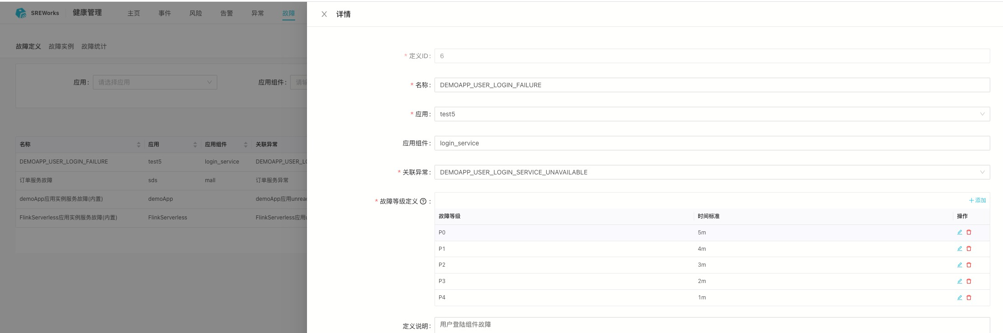Focus the 应用组件 login_service input field
The image size is (1003, 333).
(x=711, y=143)
